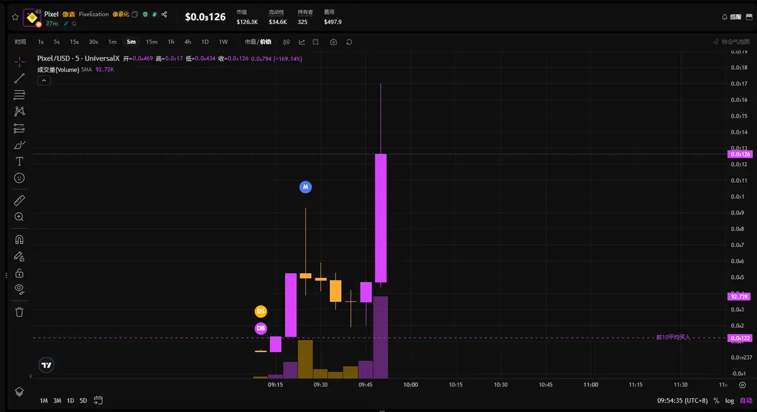The image size is (757, 412).
Task: Select the pattern XABCD tool
Action: pyautogui.click(x=20, y=111)
